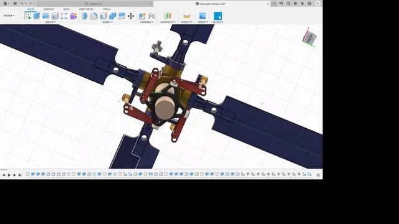Jump to end of timeline
The image size is (399, 224).
point(20,175)
